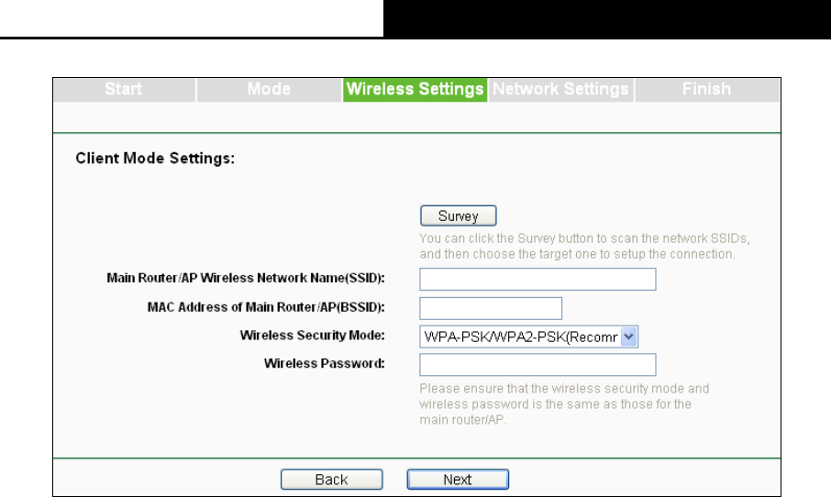Viewport: 831px width, 497px height.
Task: Click the Survey button to scan networks
Action: pos(459,215)
